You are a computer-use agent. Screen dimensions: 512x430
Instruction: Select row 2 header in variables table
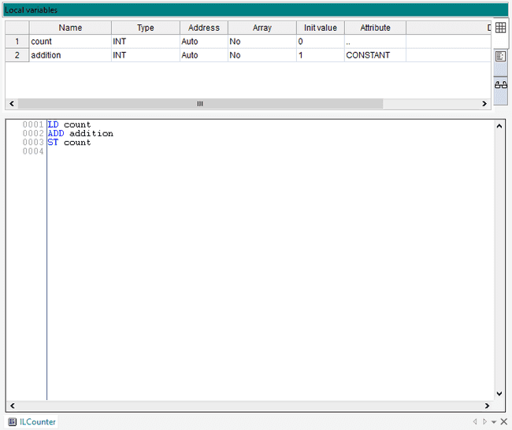click(17, 55)
